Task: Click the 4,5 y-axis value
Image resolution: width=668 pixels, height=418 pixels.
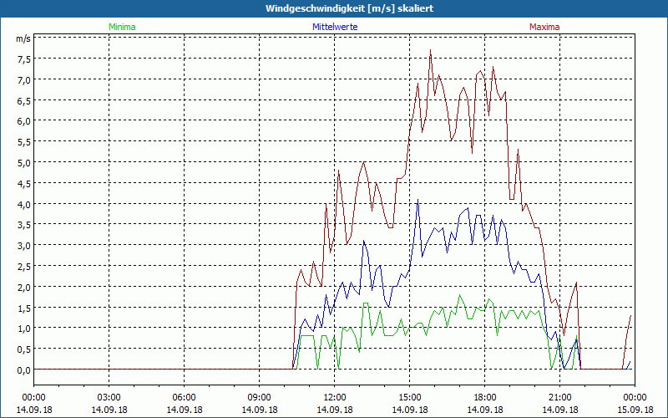Action: point(24,184)
